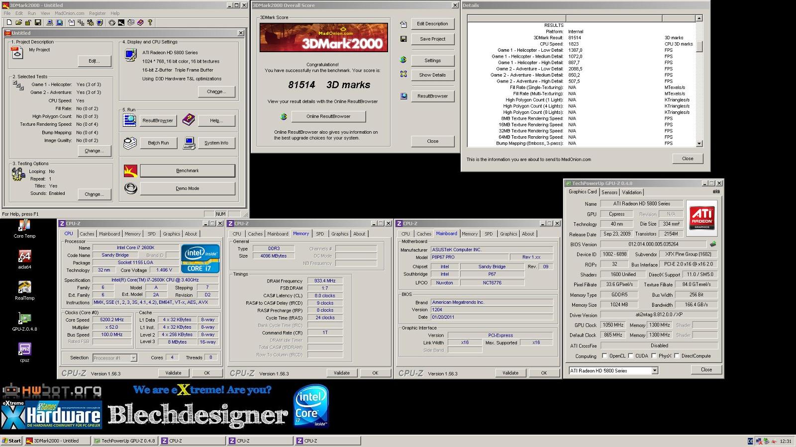Click the Benchmark button in 3DMark2000
This screenshot has height=447, width=796.
coord(188,171)
